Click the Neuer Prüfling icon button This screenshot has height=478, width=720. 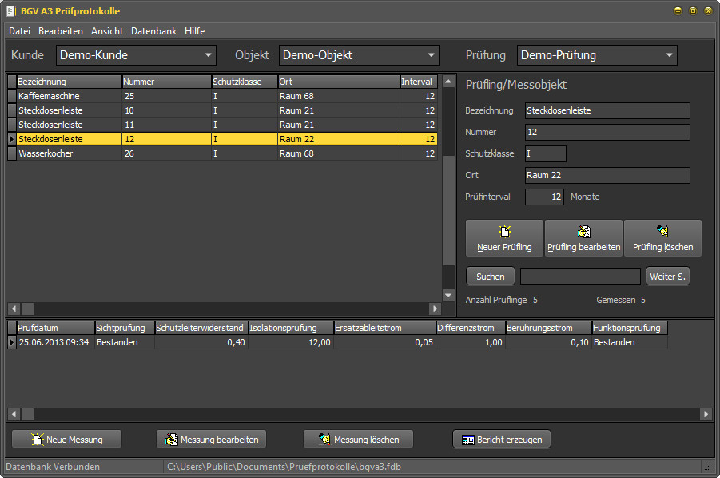pos(504,238)
